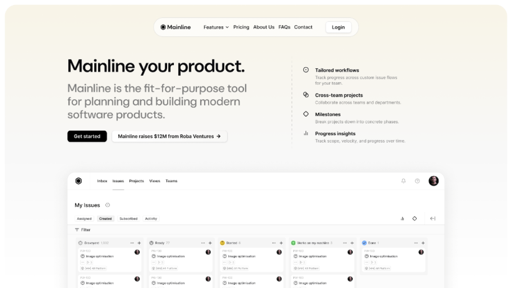Open the Inbox tab in the dashboard
The image size is (512, 288).
(x=102, y=181)
